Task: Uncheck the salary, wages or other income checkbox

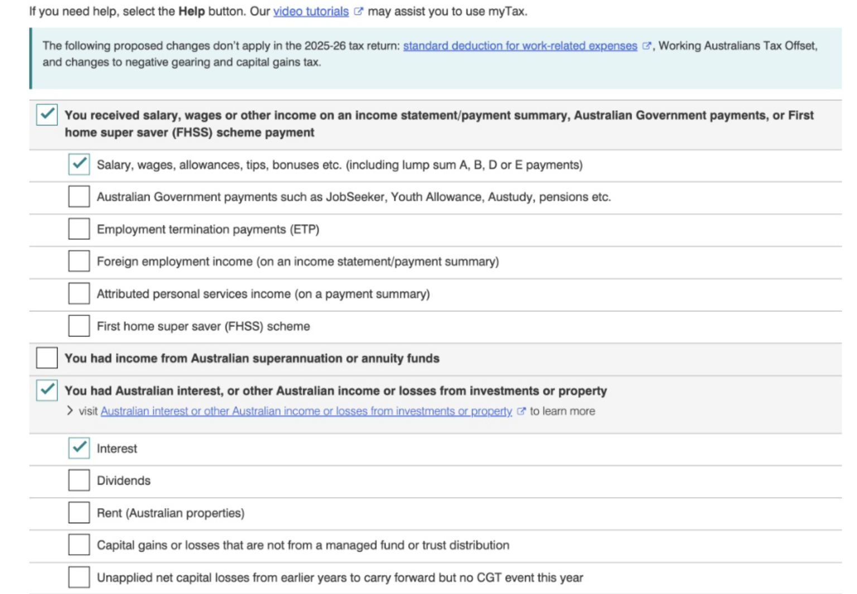Action: [47, 114]
